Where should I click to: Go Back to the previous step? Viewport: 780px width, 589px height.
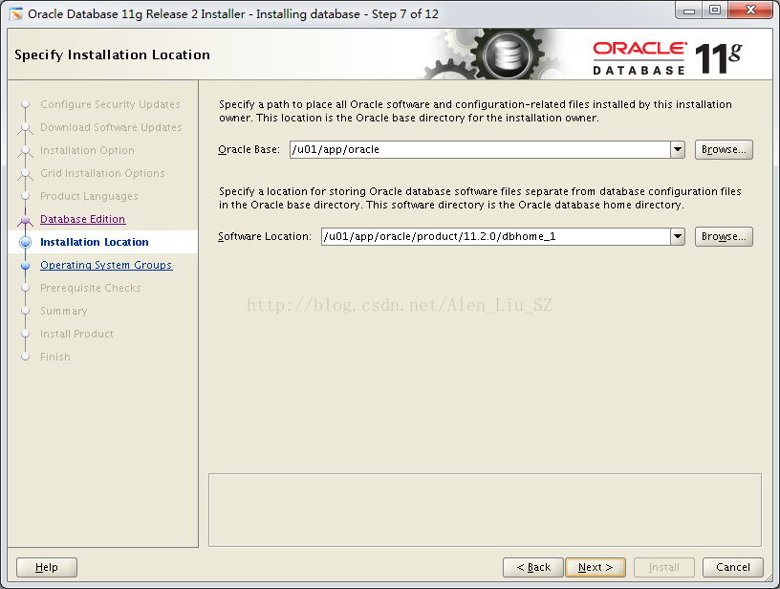click(x=533, y=567)
